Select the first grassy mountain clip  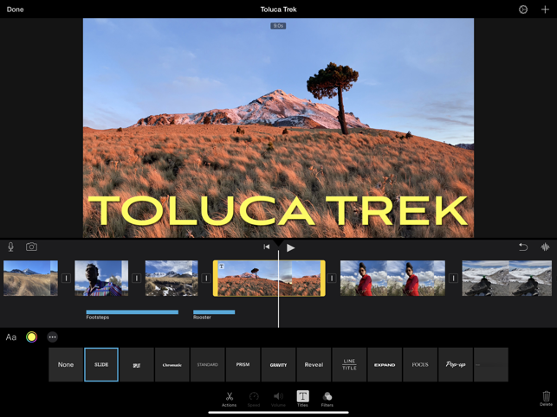coord(30,279)
